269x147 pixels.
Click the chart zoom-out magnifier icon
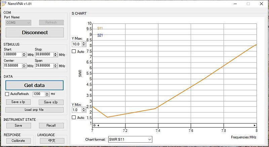click(94, 125)
